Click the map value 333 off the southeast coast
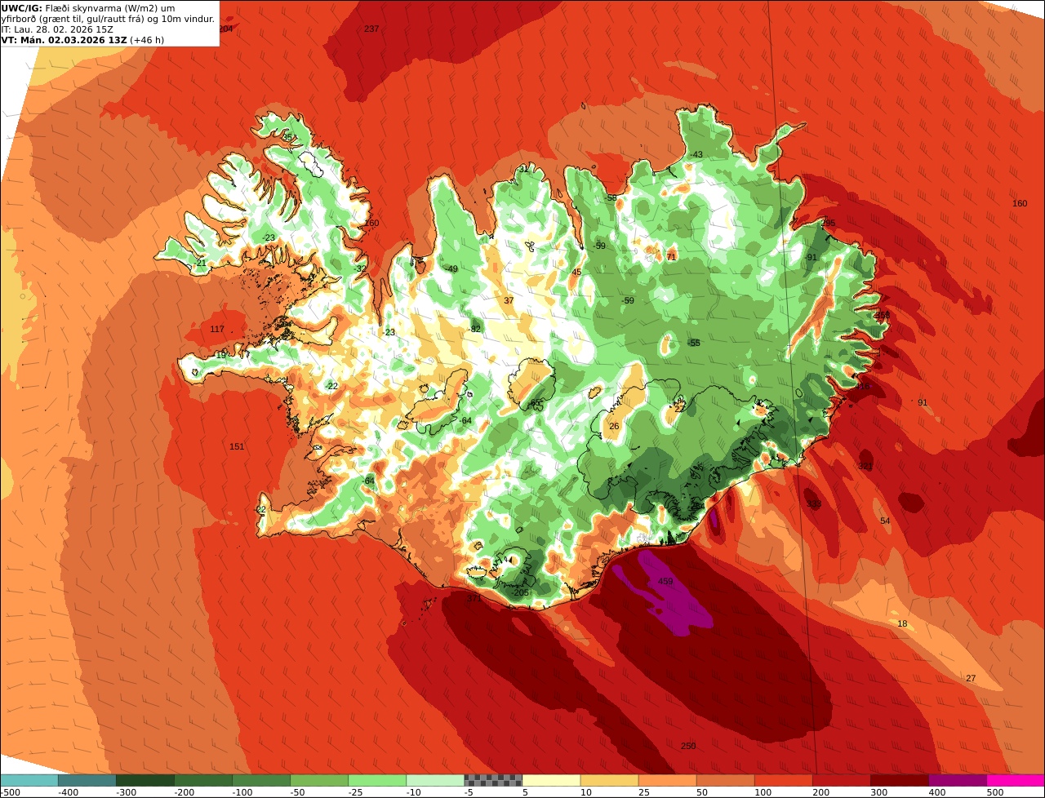1045x798 pixels. tap(814, 505)
